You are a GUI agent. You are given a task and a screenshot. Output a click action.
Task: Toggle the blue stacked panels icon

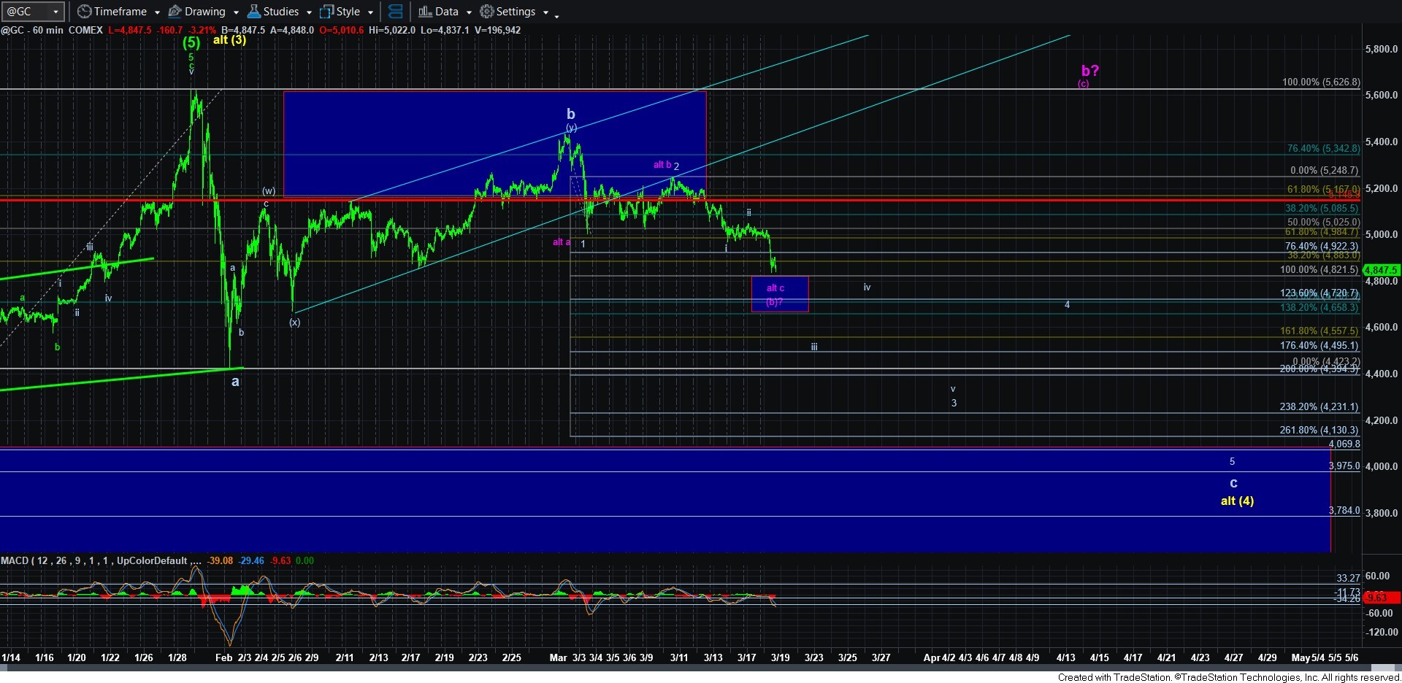tap(395, 12)
